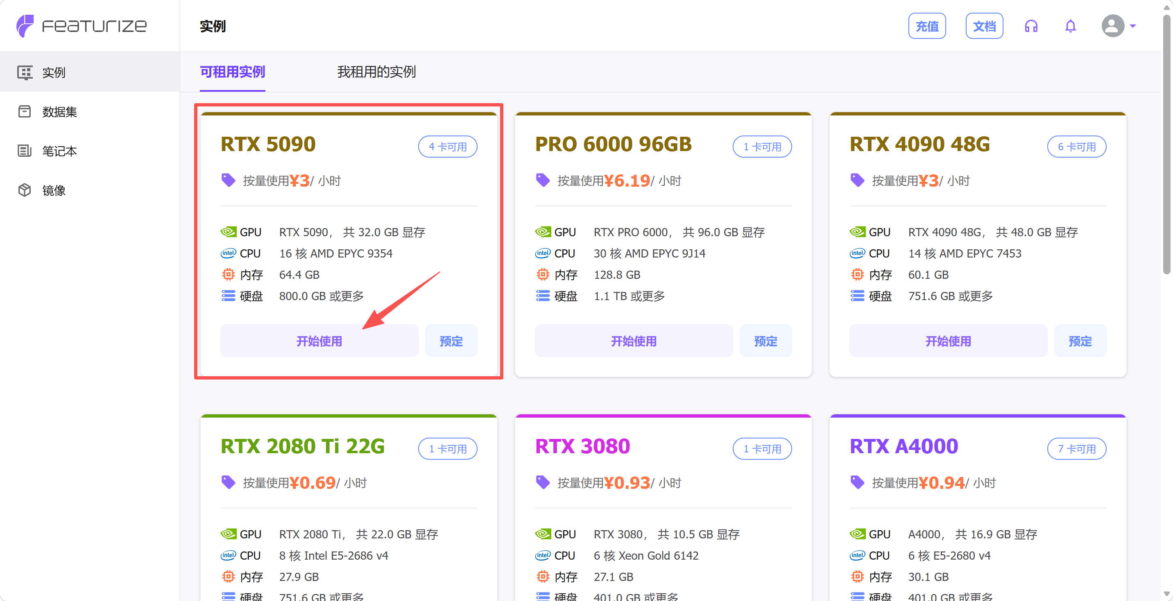Click the Intel CPU icon on RTX 5090 card
Screen dimensions: 1173x601
228,253
